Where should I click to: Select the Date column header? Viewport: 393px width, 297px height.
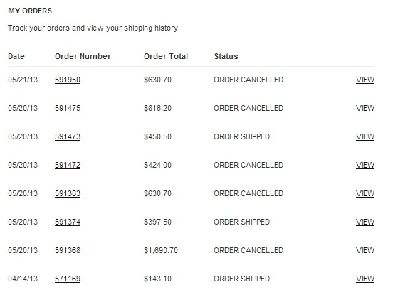[x=16, y=56]
